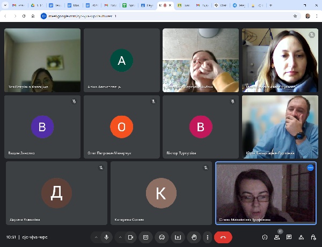Select participant tile with letter A avatar
Screen dimensions: 322x247
(122, 60)
